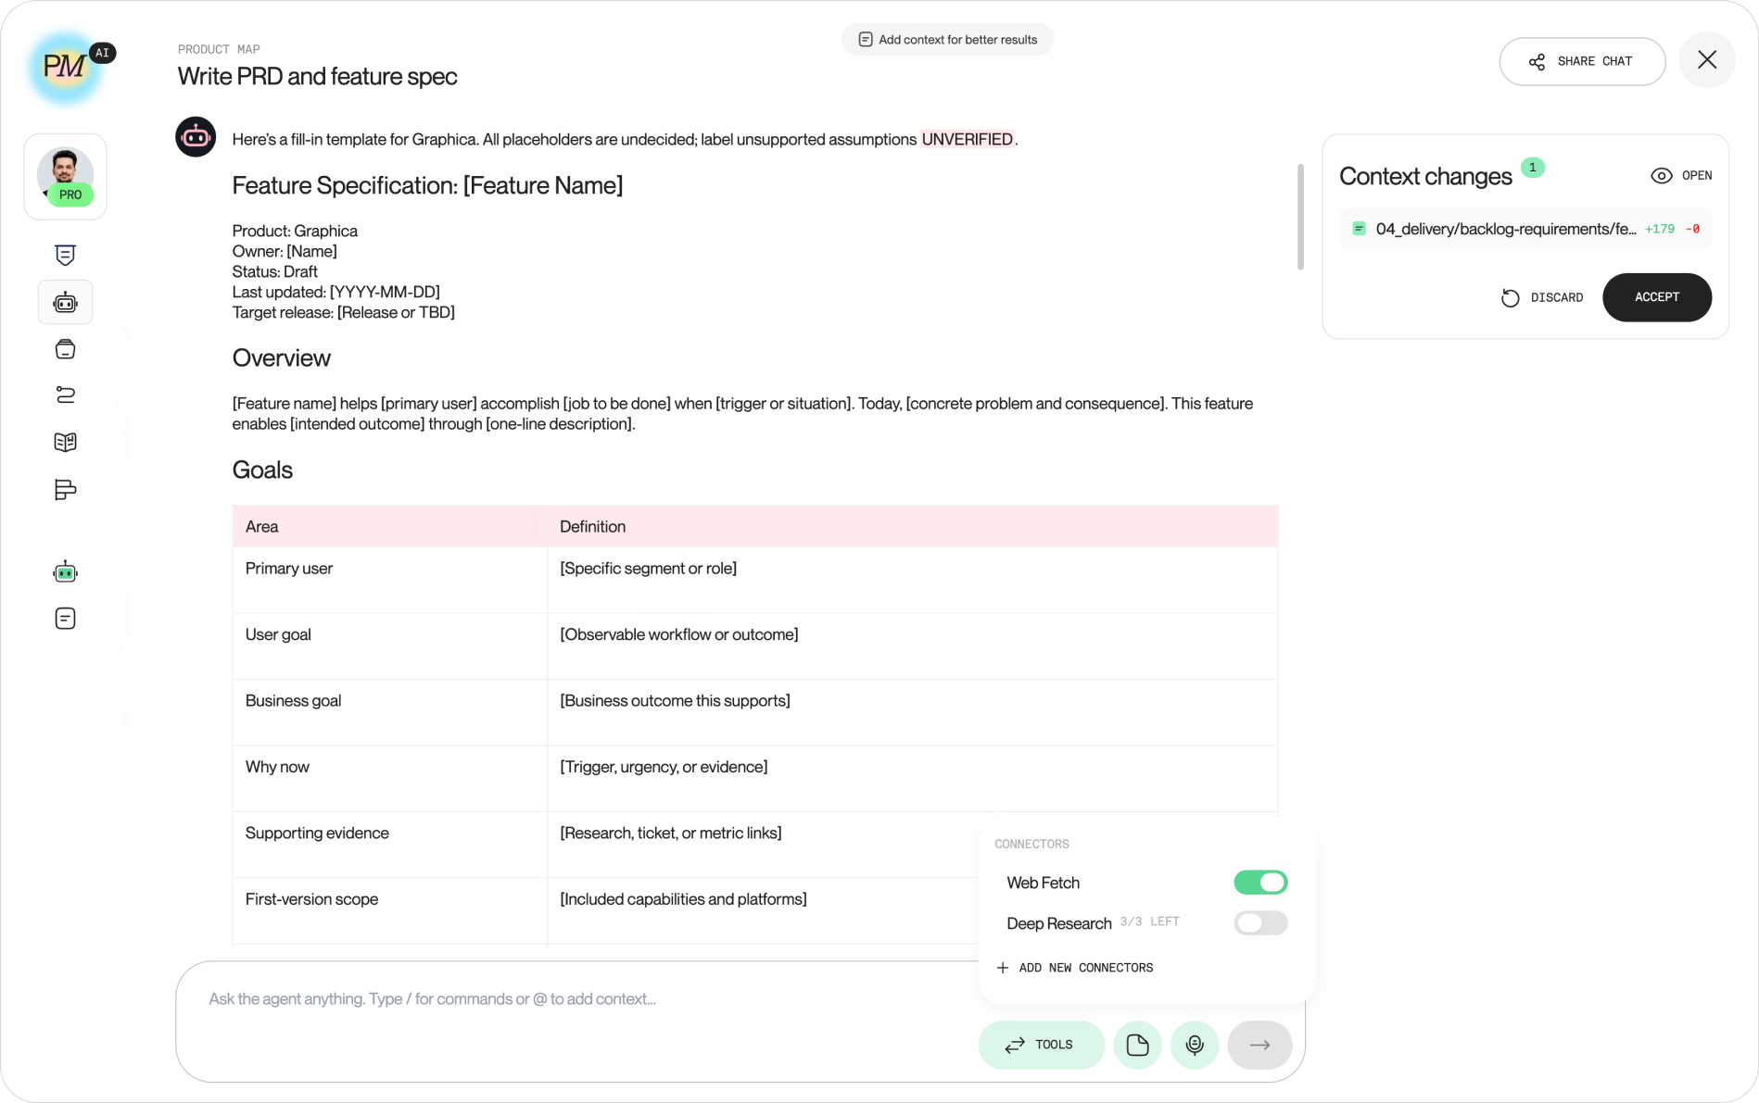
Task: Click the Definition column header
Action: coord(912,526)
